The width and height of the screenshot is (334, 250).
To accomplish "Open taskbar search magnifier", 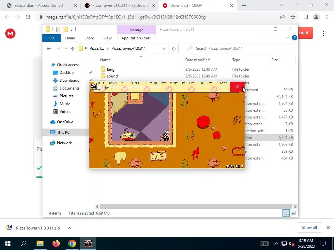I will click(x=23, y=243).
